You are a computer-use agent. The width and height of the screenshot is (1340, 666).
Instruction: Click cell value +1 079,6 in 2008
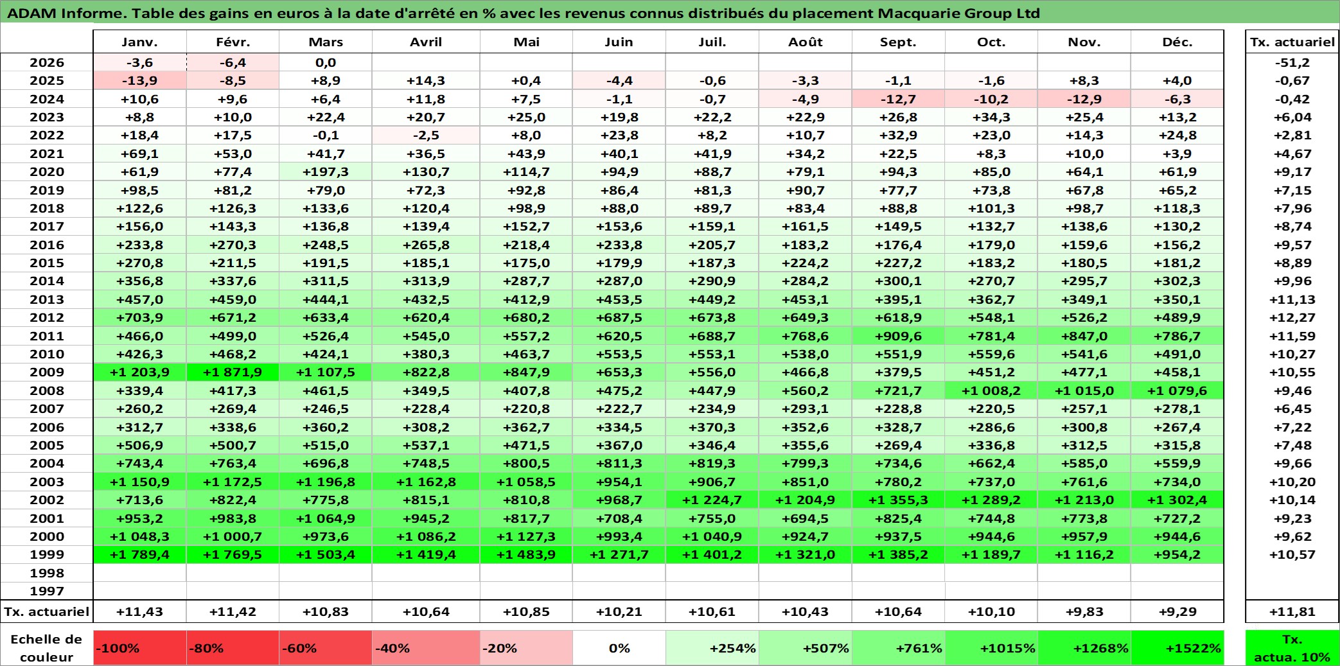pyautogui.click(x=1177, y=390)
